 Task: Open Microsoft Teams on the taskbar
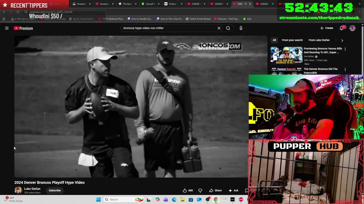(x=166, y=199)
